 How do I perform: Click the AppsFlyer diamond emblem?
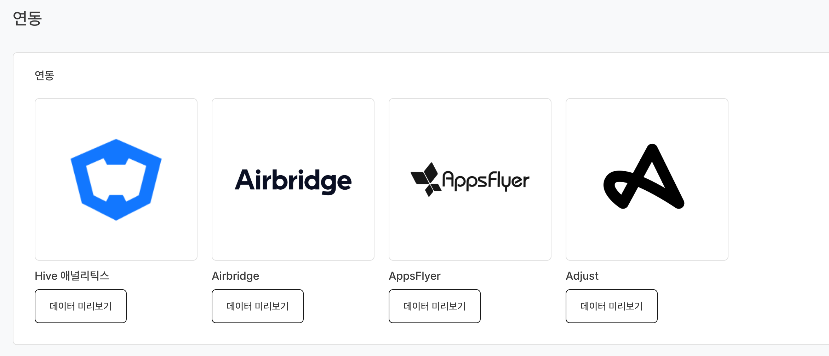(426, 179)
